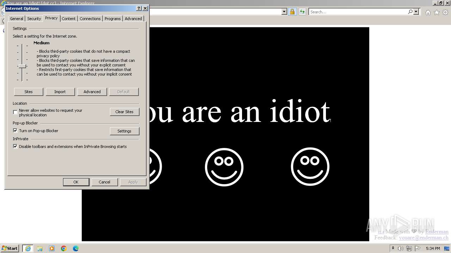The width and height of the screenshot is (451, 253).
Task: Click the youare@enderman.ch feedback link
Action: point(424,238)
